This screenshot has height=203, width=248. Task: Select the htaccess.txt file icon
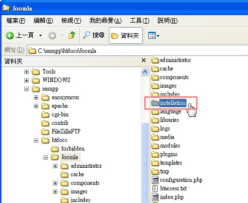(155, 188)
